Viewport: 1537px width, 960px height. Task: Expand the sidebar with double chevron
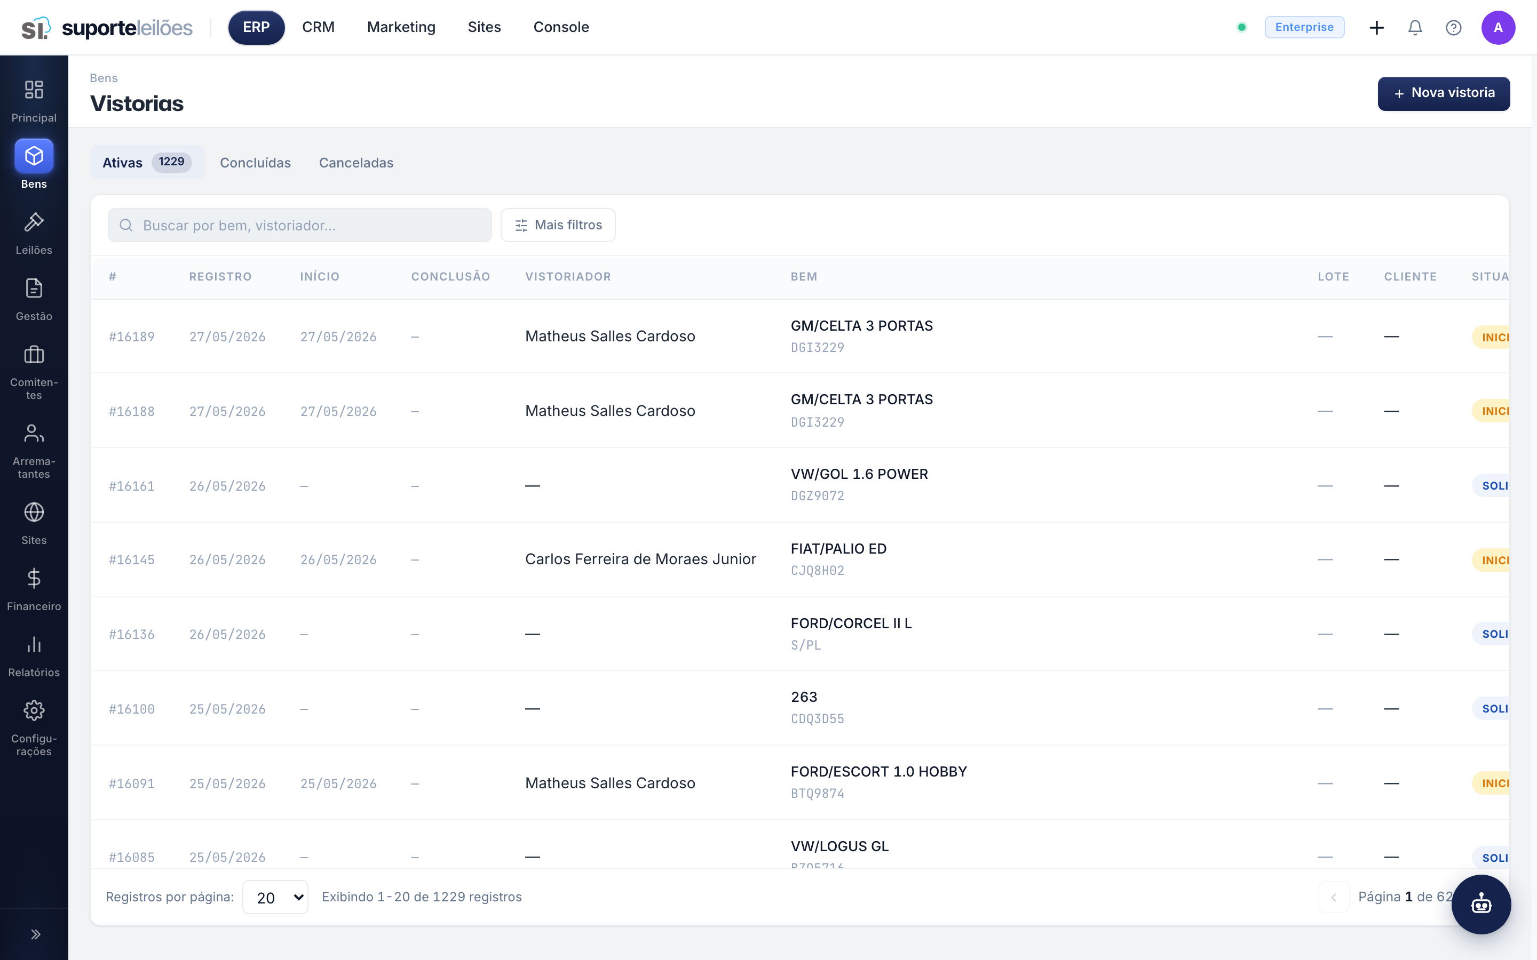[36, 934]
